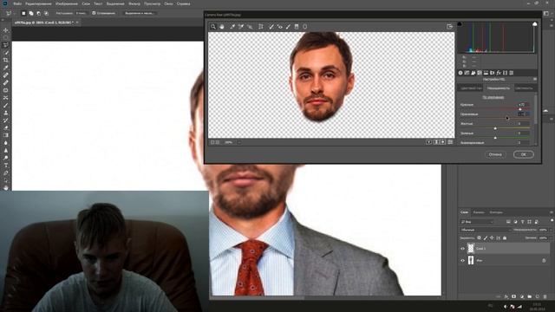555x312 pixels.
Task: Choose the Red Eye Removal tool
Action: coord(279,27)
